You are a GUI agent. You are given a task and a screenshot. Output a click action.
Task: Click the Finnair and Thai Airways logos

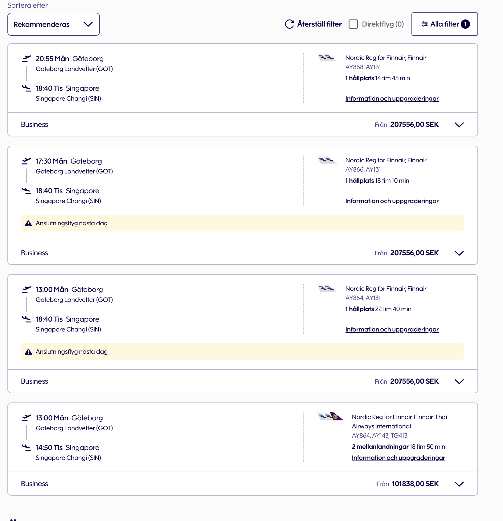click(331, 417)
